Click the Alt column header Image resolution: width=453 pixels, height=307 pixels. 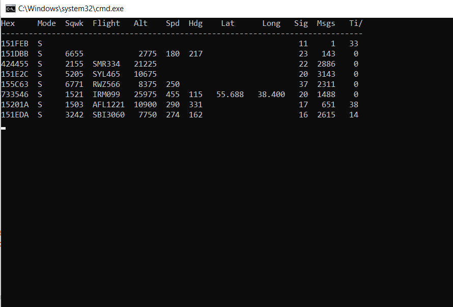140,23
